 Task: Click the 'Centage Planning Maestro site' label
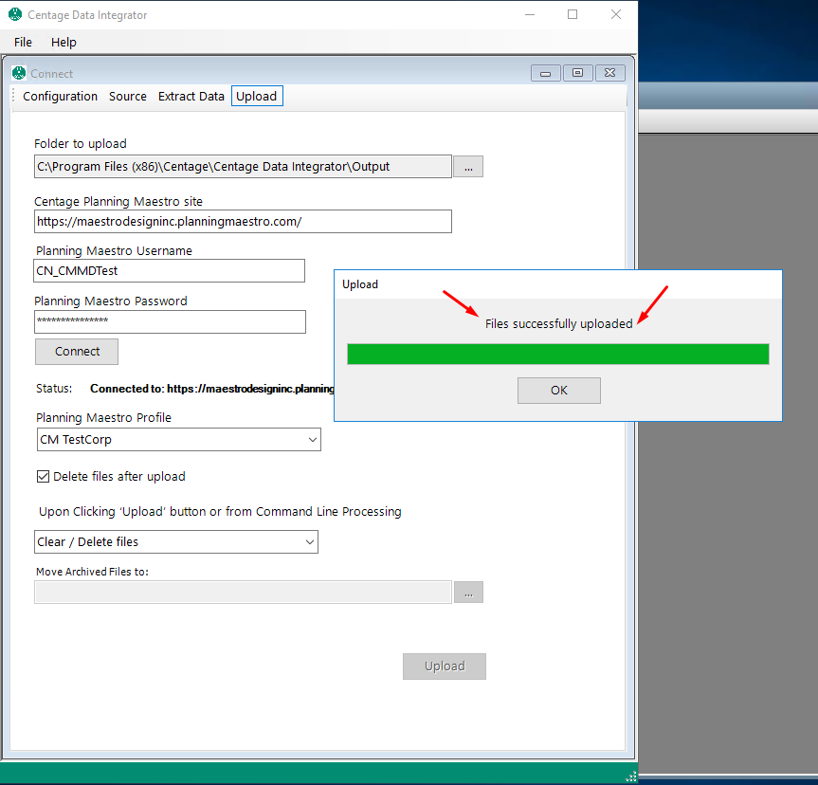(118, 202)
